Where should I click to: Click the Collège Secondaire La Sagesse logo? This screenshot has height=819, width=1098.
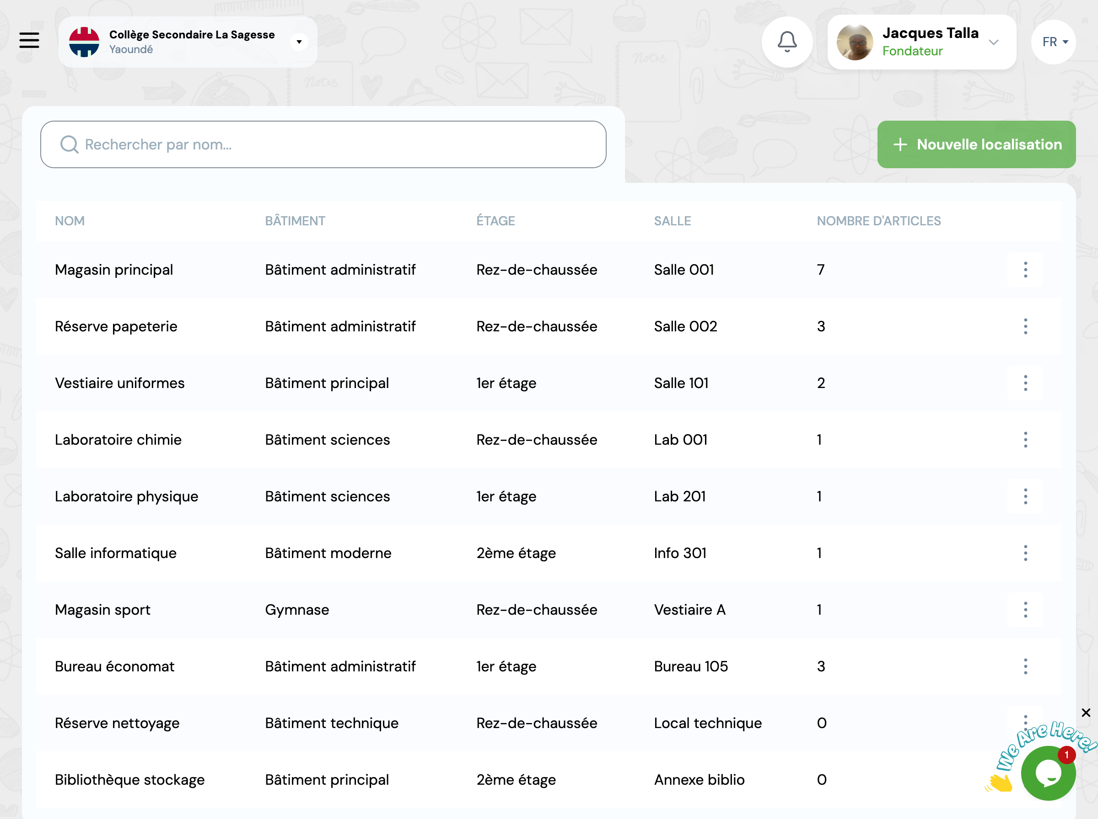85,42
